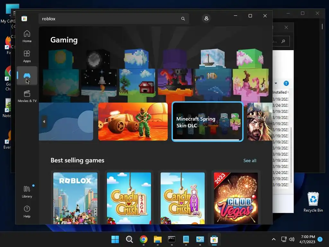Go to previous carousel slide arrow
Image resolution: width=329 pixels, height=247 pixels.
[x=44, y=121]
